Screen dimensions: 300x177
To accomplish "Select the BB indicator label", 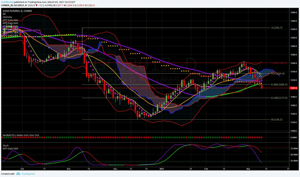I will [4, 14].
